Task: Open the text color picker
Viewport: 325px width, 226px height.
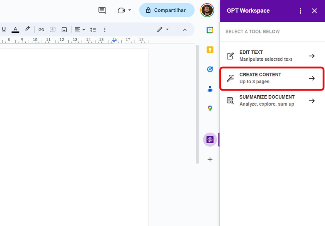Action: pyautogui.click(x=15, y=30)
